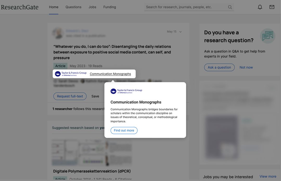The height and width of the screenshot is (181, 281).
Task: Click Find out more about Communication Monographs
Action: coord(124,130)
